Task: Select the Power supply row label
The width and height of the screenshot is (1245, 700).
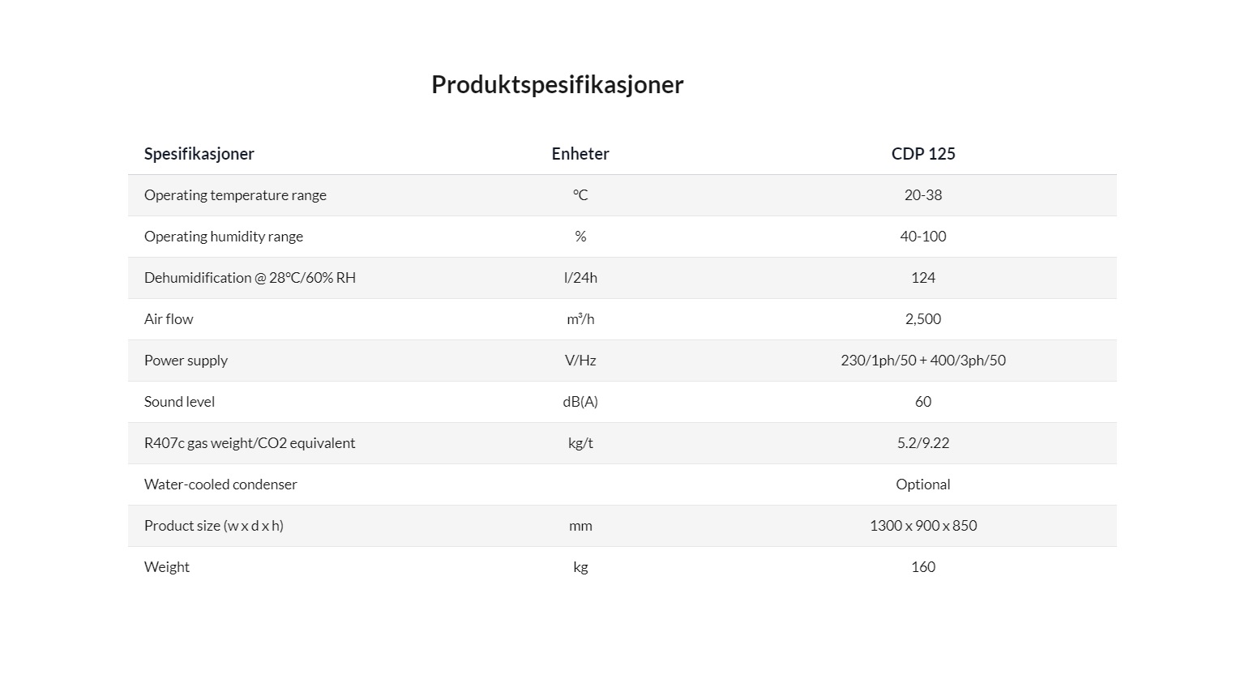Action: tap(186, 361)
